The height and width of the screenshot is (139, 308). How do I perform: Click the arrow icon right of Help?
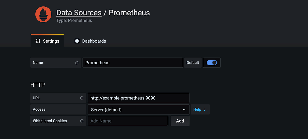point(205,109)
